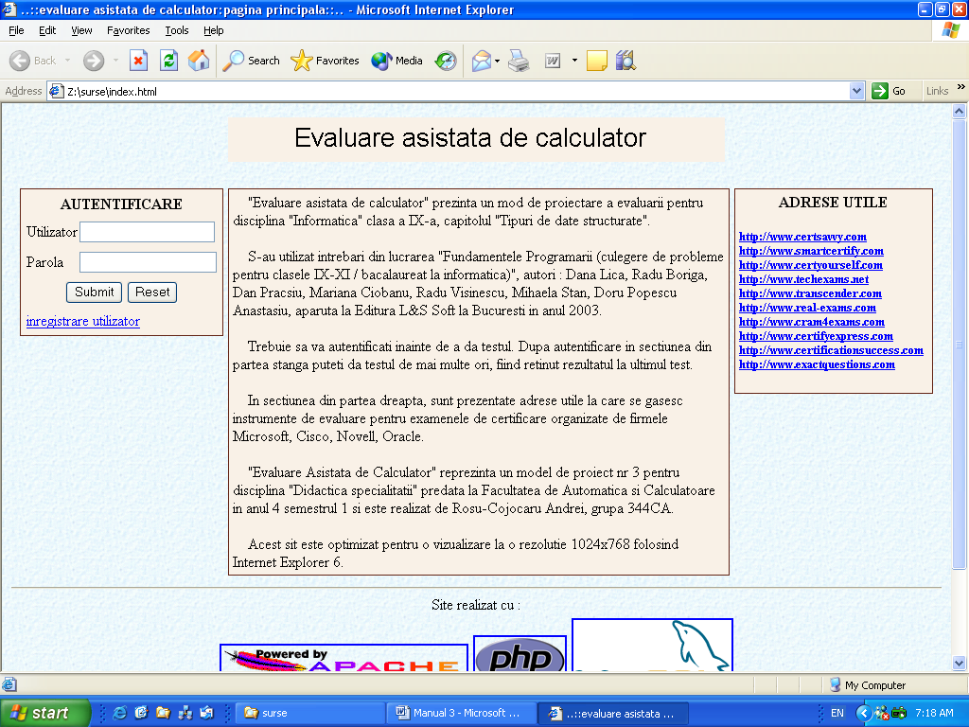Image resolution: width=969 pixels, height=727 pixels.
Task: Stop page loading with red X icon
Action: pos(138,61)
